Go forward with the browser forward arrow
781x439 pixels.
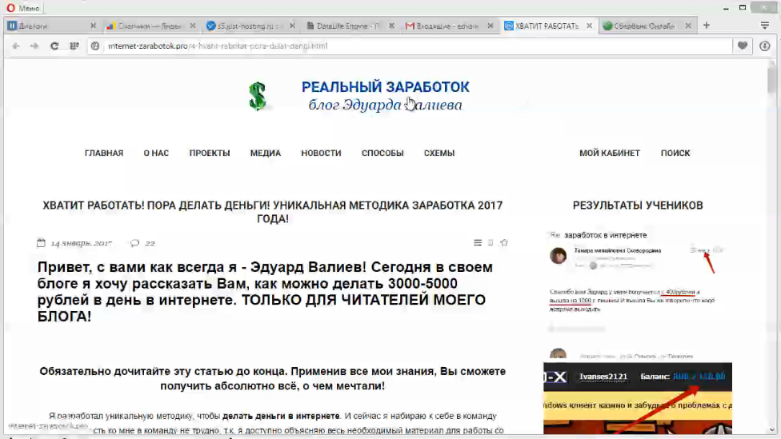[x=34, y=46]
